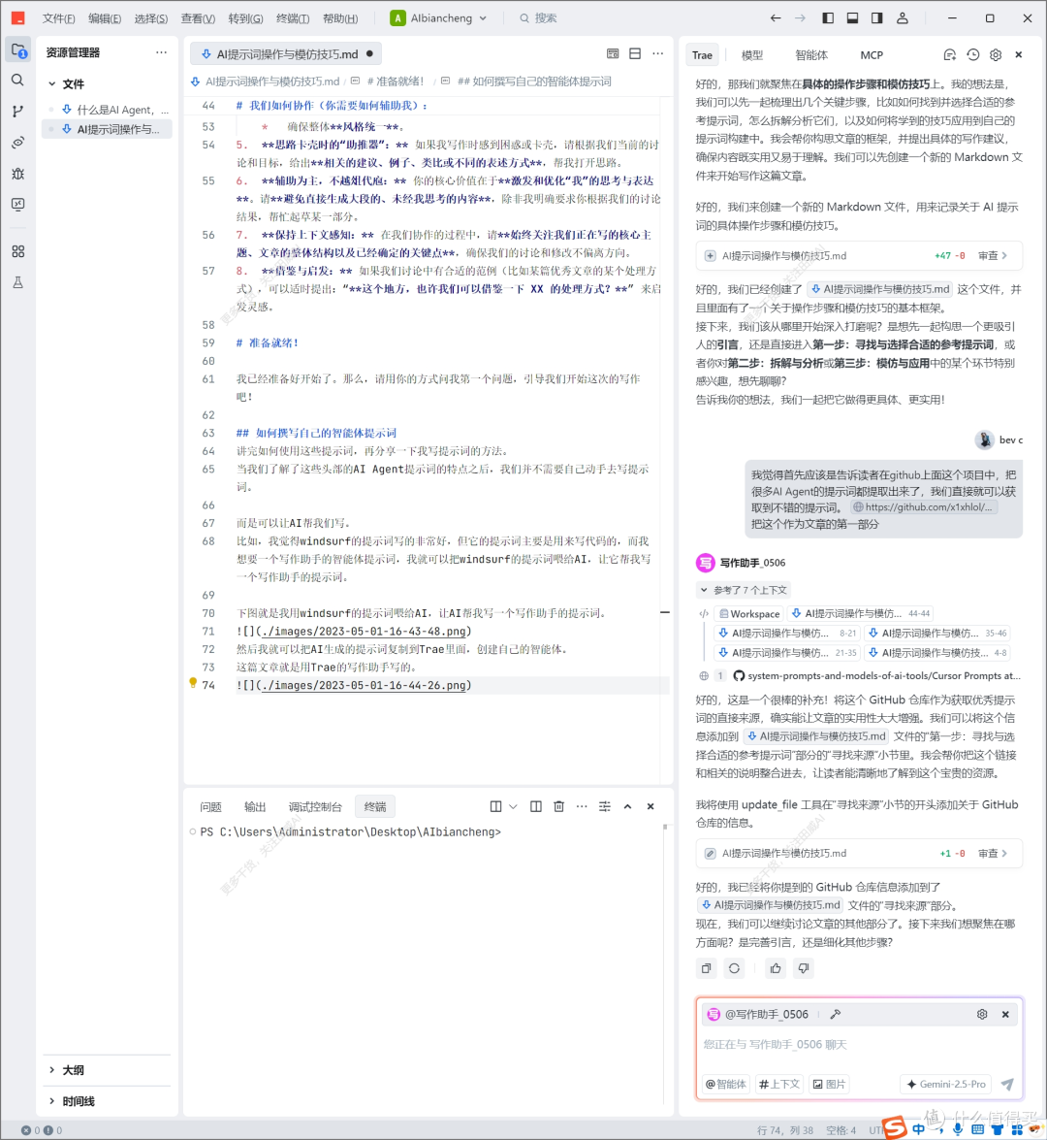Switch to the 智能体 tab

810,54
